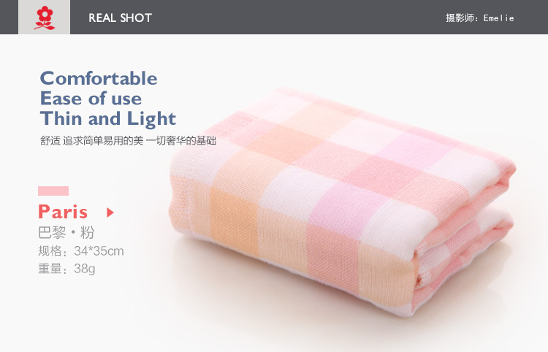Click the Comfortable headline text
This screenshot has height=352, width=548.
[x=99, y=78]
